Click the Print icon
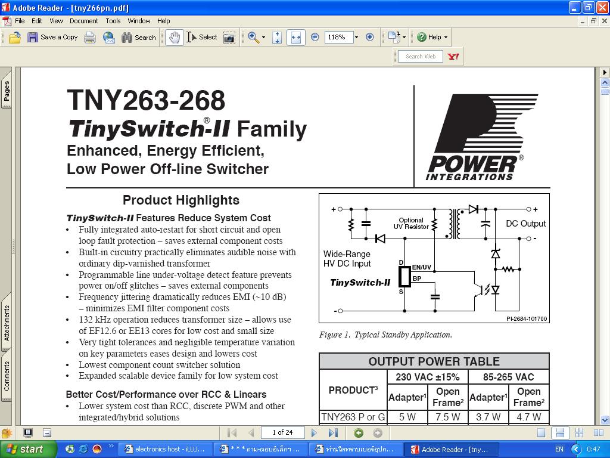The image size is (610, 458). (x=90, y=38)
